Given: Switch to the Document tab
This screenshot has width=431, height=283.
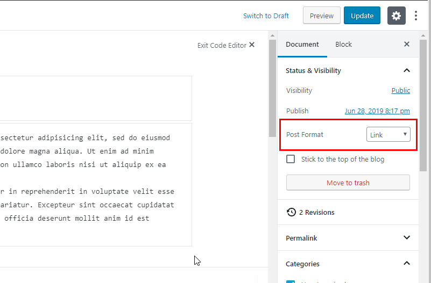Looking at the screenshot, I should 302,45.
